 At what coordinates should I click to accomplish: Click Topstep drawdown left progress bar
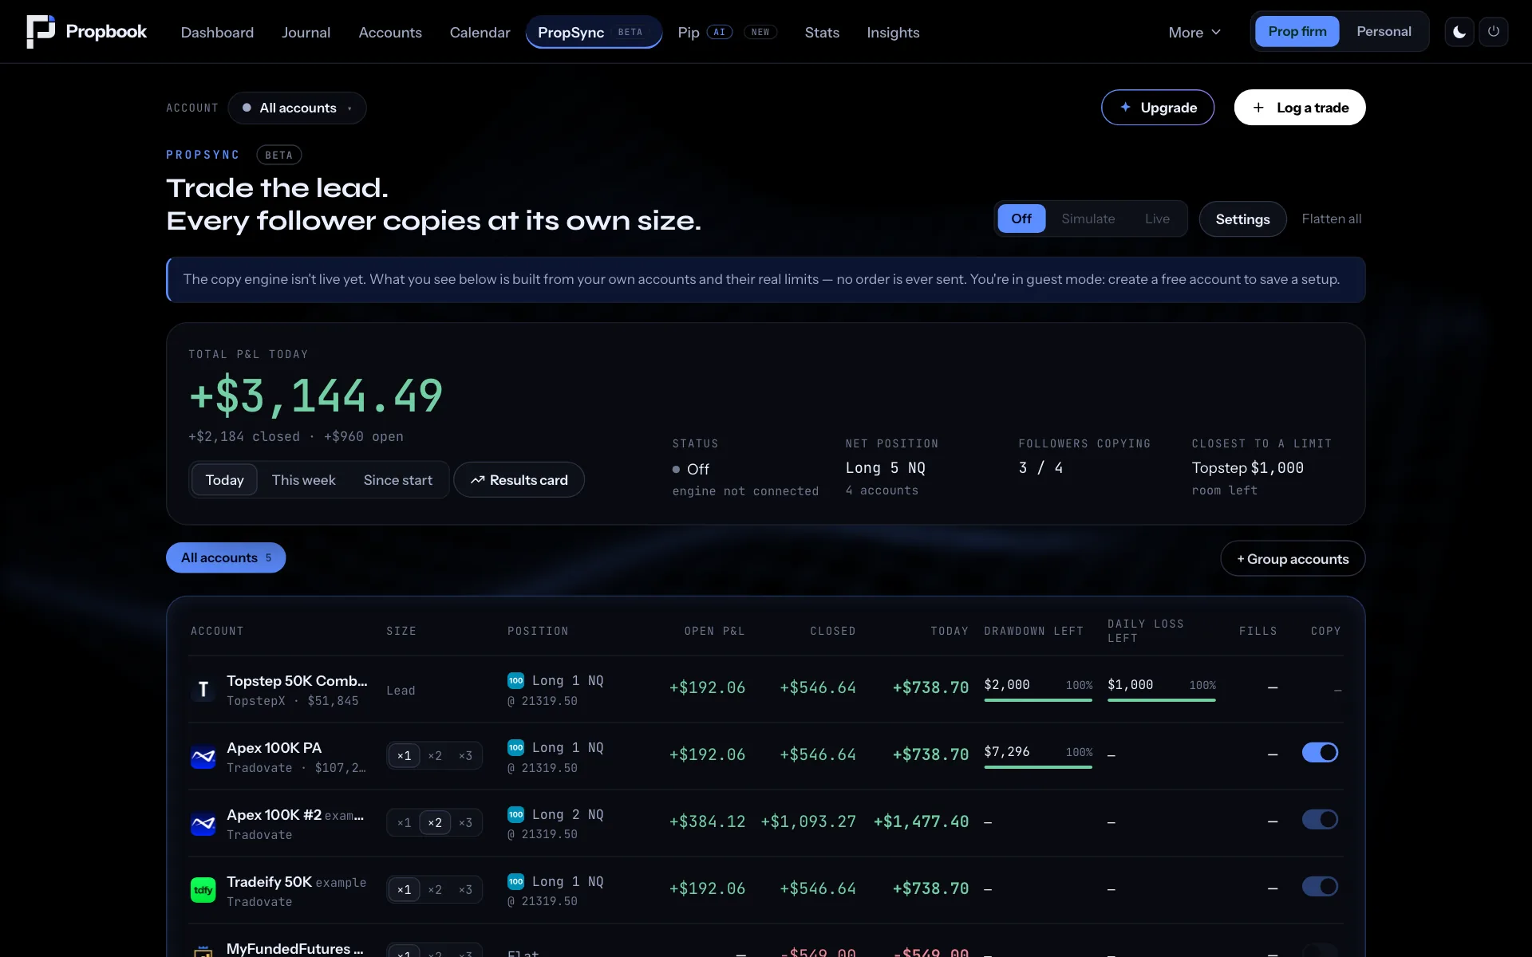1038,700
